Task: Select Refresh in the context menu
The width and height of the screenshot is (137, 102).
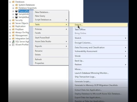Action: pos(49,59)
